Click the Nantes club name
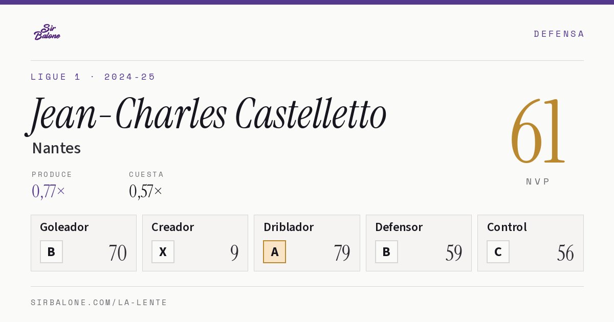 coord(56,148)
